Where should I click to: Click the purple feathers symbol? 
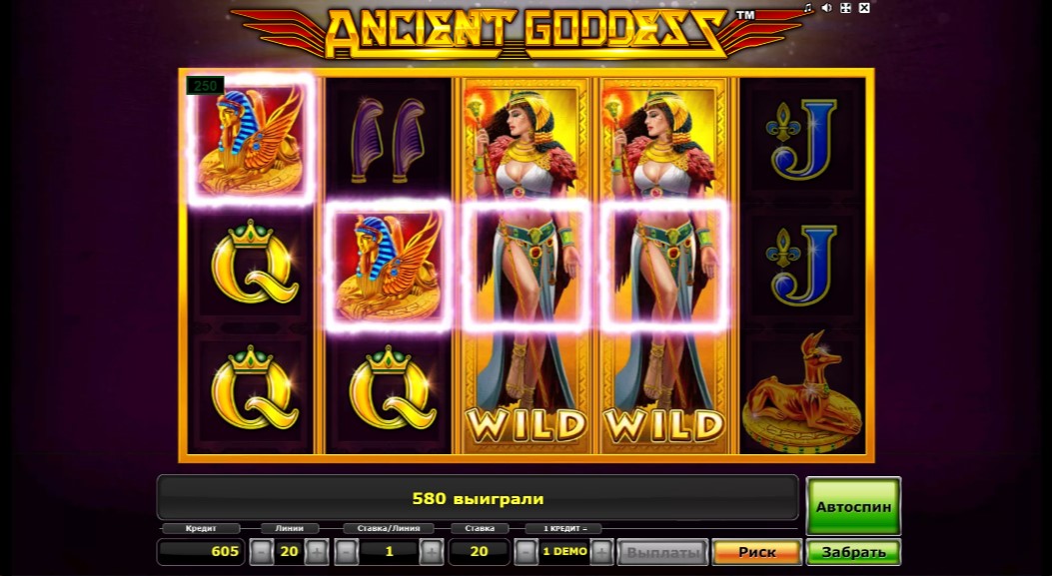point(389,140)
